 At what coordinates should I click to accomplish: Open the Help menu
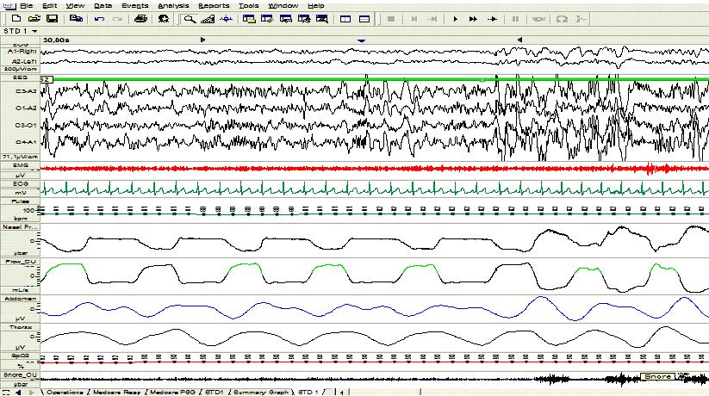(x=315, y=5)
